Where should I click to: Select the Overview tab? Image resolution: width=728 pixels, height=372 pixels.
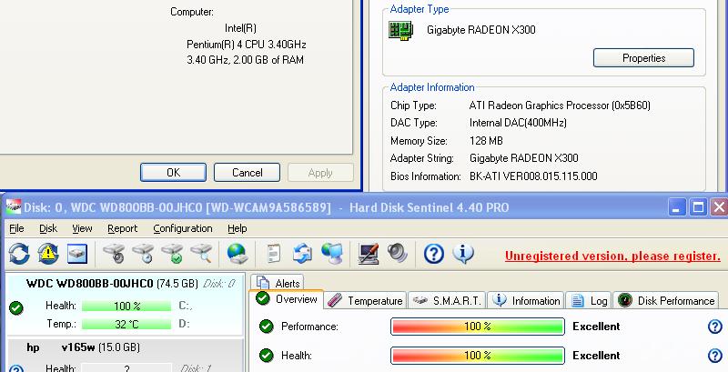point(287,298)
